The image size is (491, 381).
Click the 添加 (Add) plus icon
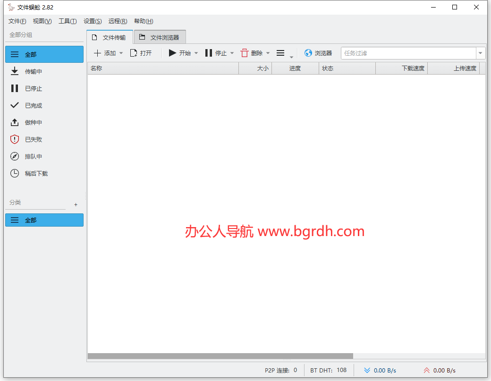click(98, 53)
